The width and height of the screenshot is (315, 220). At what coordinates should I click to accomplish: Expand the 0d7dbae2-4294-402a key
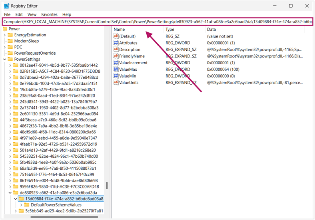(x=10, y=77)
